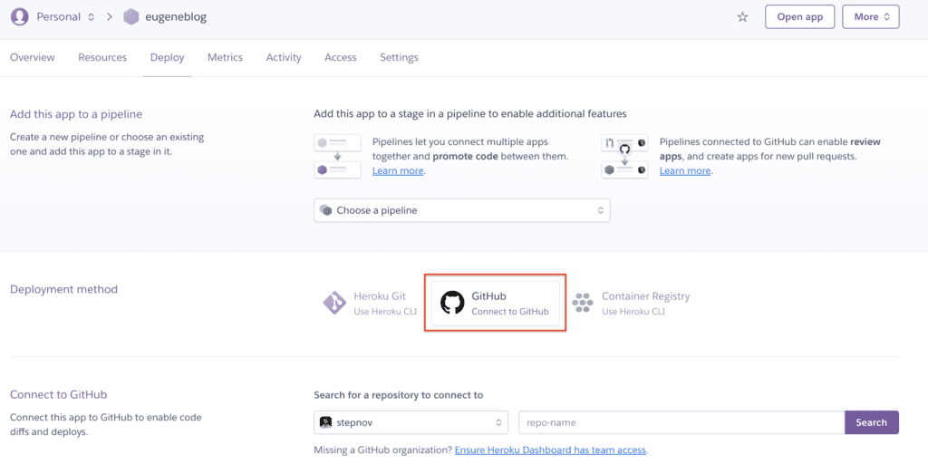
Task: Open the Choose a pipeline dropdown
Action: coord(461,210)
